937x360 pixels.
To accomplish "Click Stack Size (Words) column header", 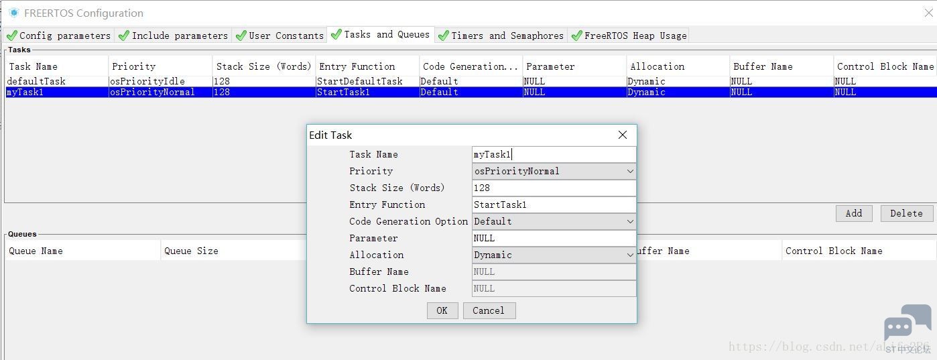I will (263, 66).
